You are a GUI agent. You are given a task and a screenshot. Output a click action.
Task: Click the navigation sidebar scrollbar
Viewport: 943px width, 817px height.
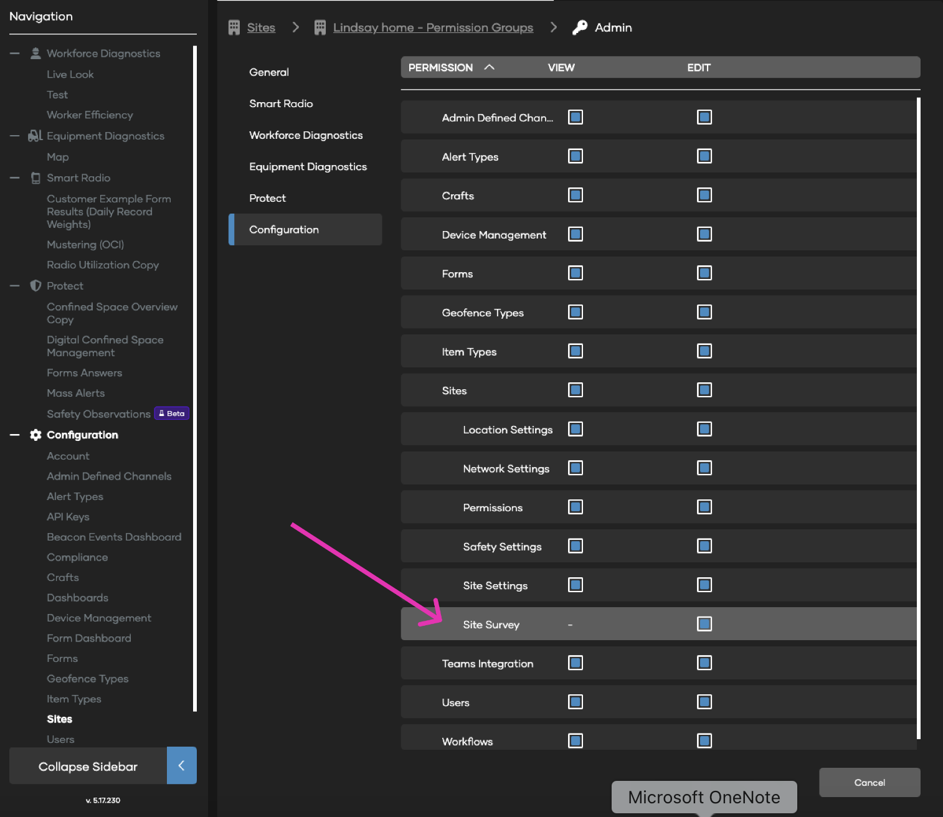(x=195, y=379)
